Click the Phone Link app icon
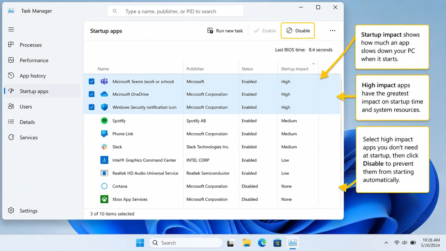The height and width of the screenshot is (251, 446). coord(104,134)
